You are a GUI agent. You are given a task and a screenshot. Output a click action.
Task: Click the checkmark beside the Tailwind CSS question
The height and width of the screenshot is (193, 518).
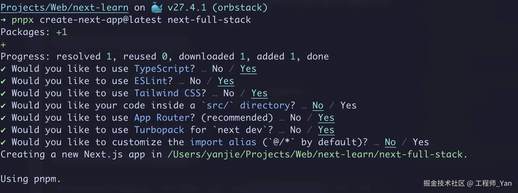[3, 93]
